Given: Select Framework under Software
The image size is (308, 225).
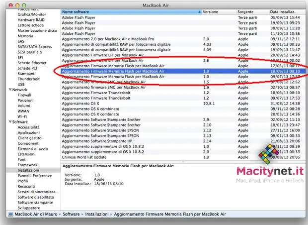Looking at the screenshot, I should 27,165.
